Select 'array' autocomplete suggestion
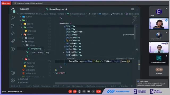170x95 pixels. pyautogui.click(x=100, y=26)
